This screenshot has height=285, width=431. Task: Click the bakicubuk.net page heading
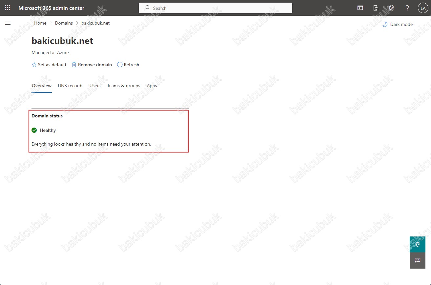click(x=62, y=41)
